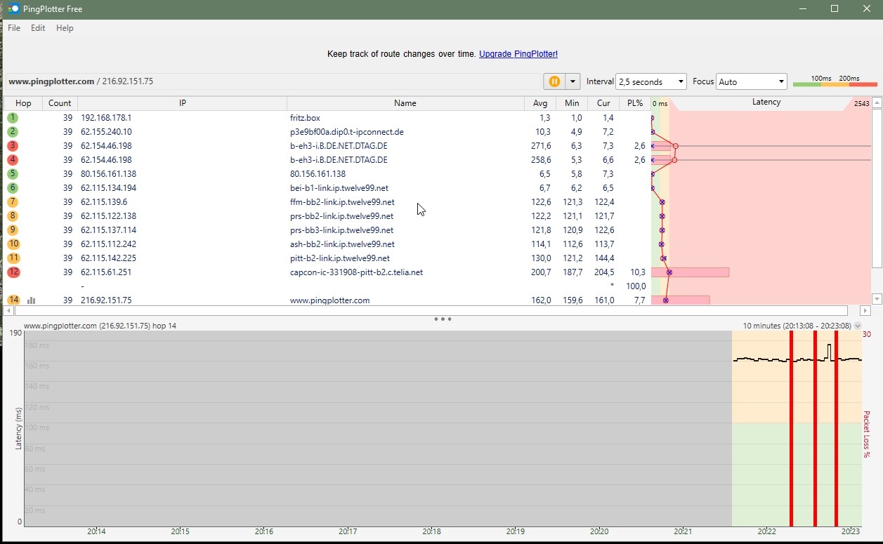Click hop 6 green circle icon
This screenshot has width=883, height=544.
[x=13, y=188]
